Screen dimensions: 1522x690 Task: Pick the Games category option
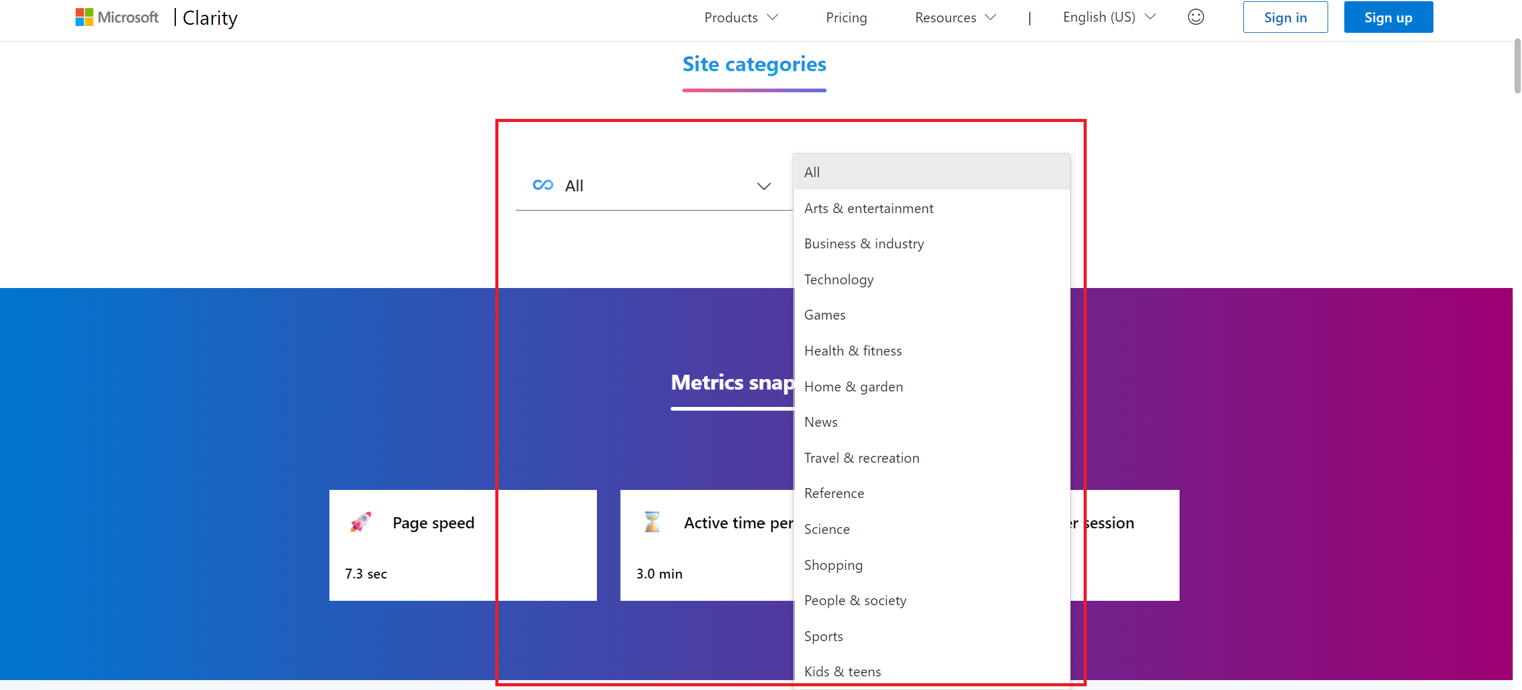pos(824,315)
